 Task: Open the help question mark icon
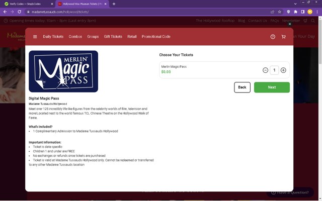[273, 37]
